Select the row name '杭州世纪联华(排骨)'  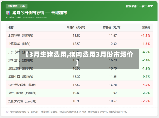[x=22, y=85]
